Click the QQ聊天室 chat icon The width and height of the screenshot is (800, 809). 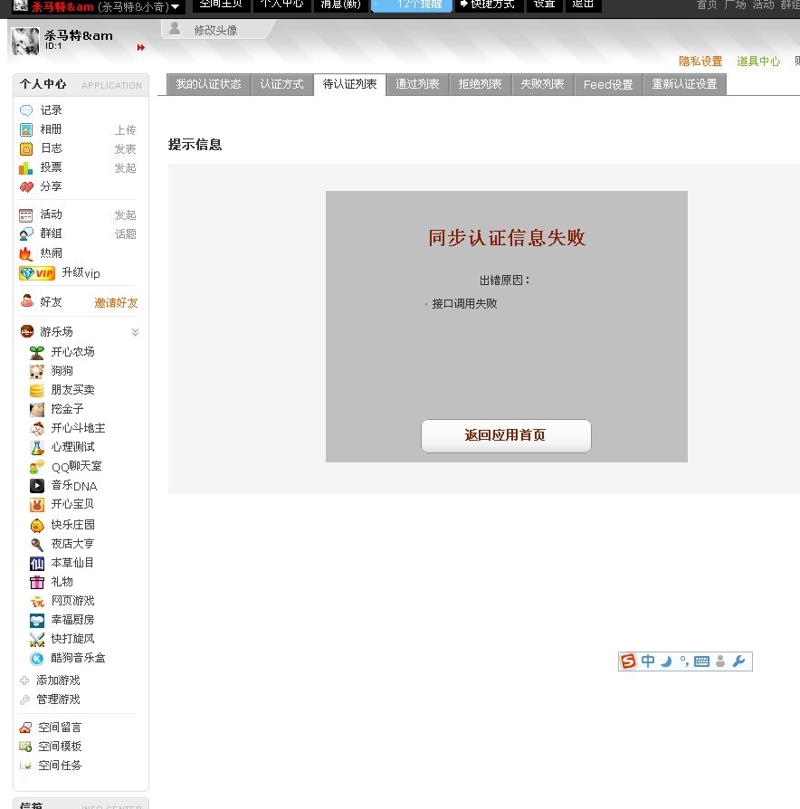(x=36, y=467)
